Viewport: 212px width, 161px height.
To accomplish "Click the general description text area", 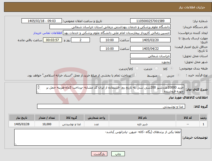I will point(110,89).
